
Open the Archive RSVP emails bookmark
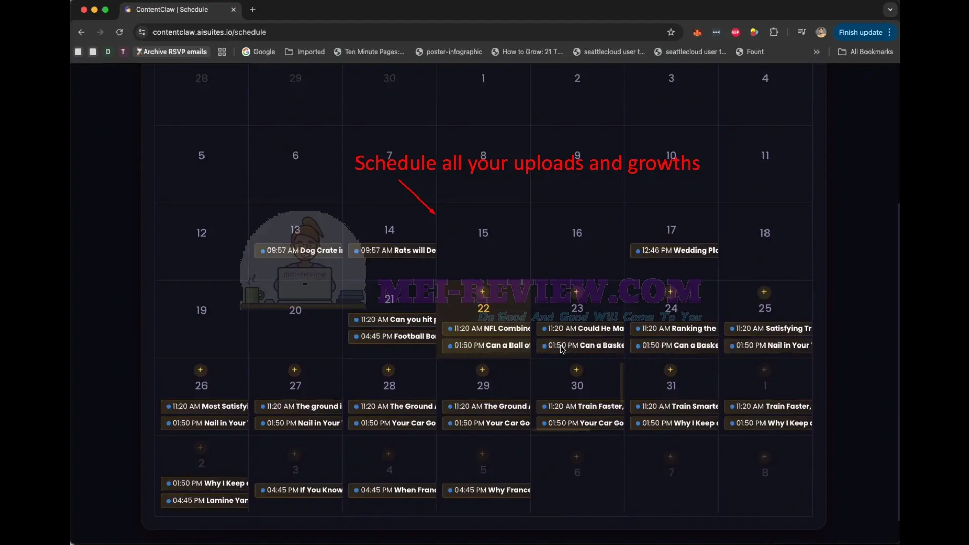coord(172,52)
